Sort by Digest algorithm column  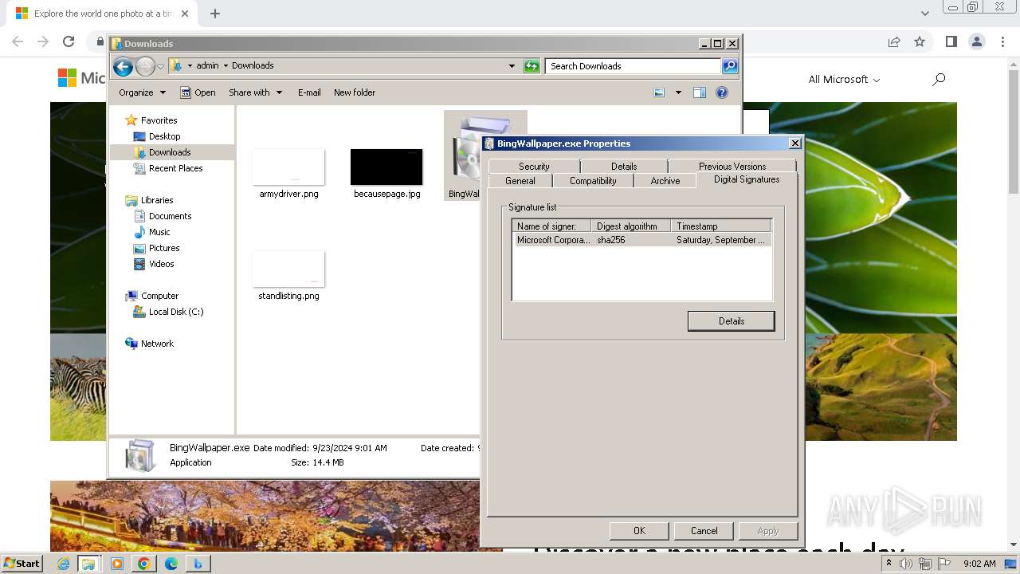pos(630,226)
